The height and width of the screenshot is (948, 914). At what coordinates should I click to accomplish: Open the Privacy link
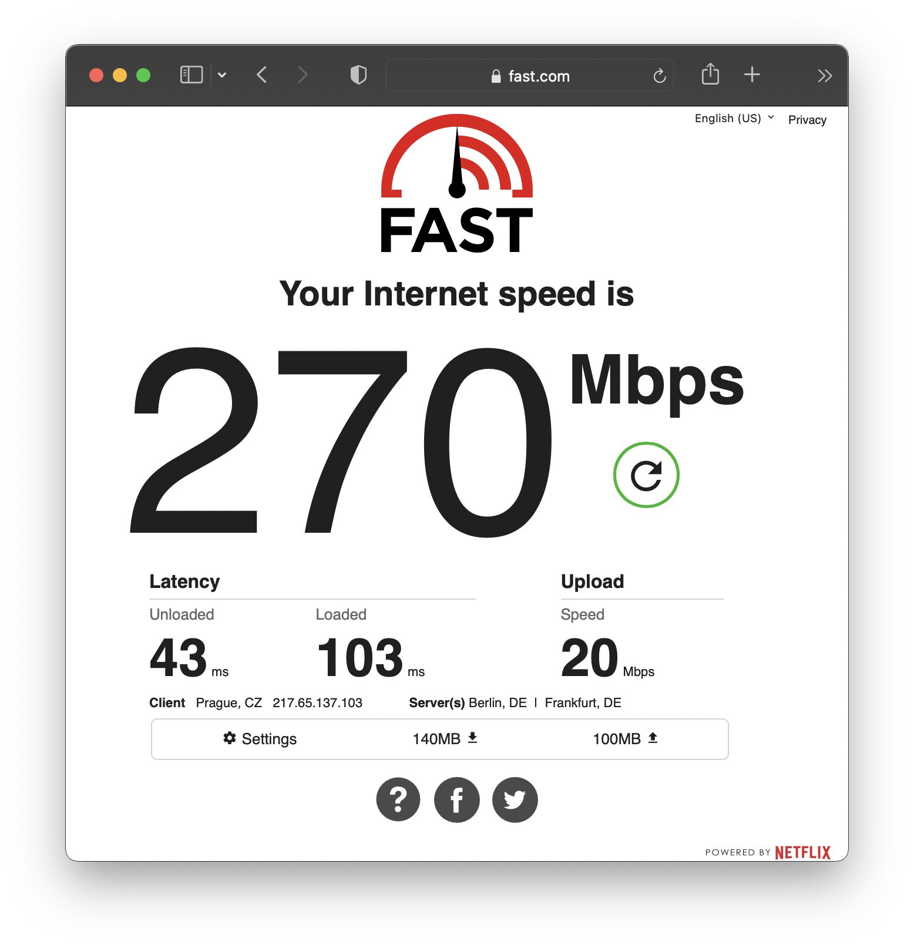(807, 120)
